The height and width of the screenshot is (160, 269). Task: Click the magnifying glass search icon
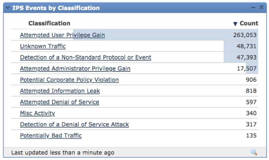coord(254,152)
